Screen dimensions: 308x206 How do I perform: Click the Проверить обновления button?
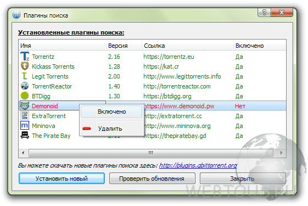point(152,179)
